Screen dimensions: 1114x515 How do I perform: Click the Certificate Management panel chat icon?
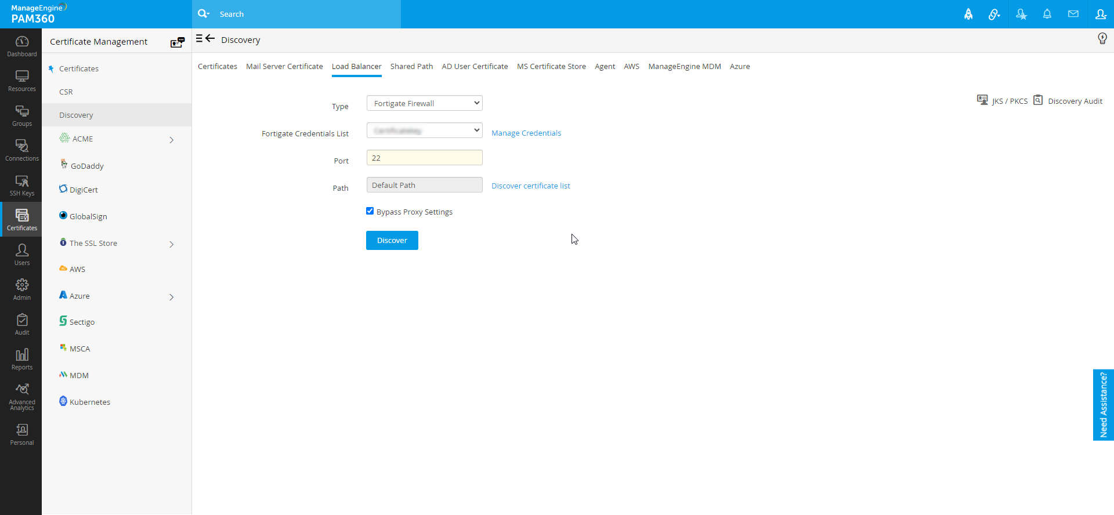pyautogui.click(x=178, y=42)
